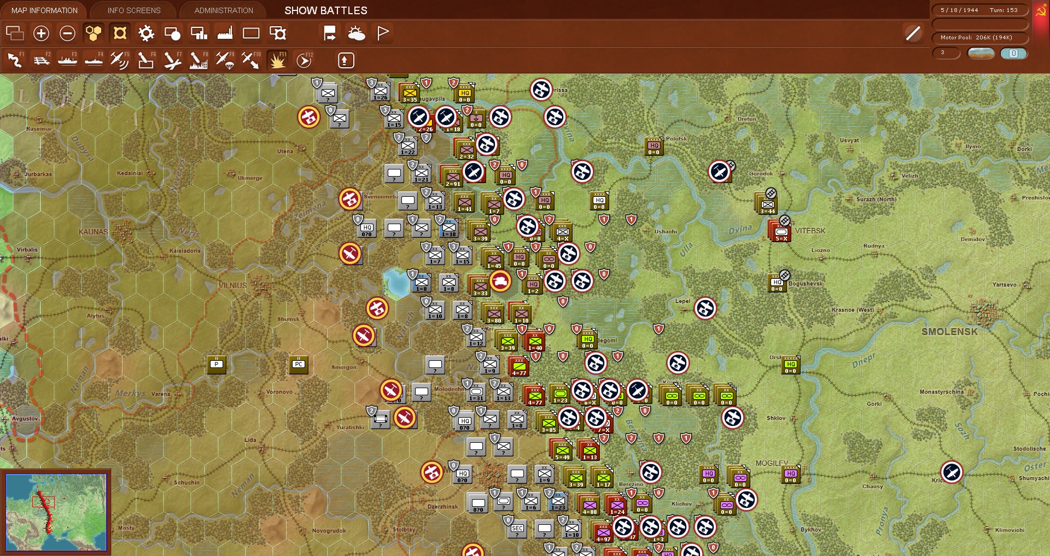This screenshot has width=1050, height=556.
Task: Select the F10 air transfer mode
Action: tap(251, 60)
